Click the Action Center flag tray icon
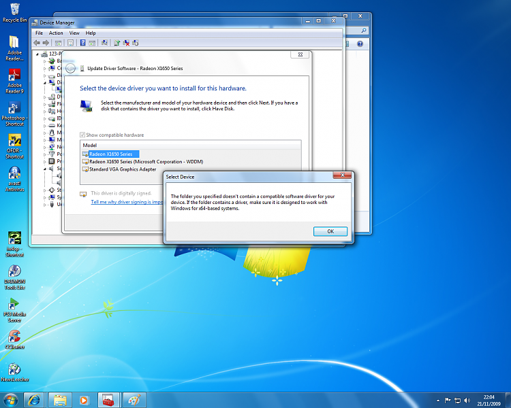511x408 pixels. 448,401
